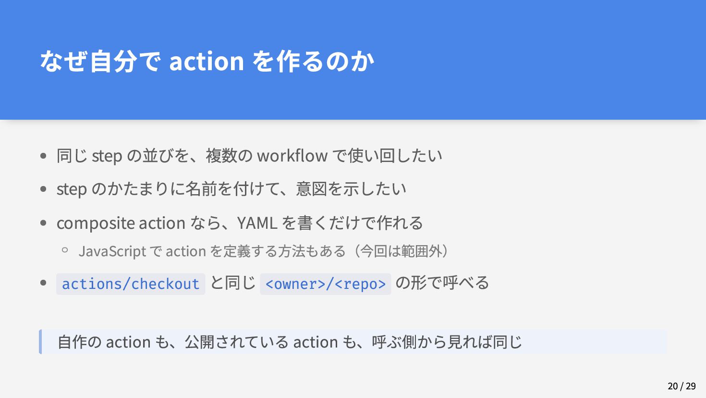The height and width of the screenshot is (398, 706).
Task: Click the bullet dot before 同じ step
Action: pos(44,156)
